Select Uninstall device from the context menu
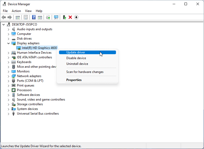This screenshot has width=204, height=149. [77, 64]
